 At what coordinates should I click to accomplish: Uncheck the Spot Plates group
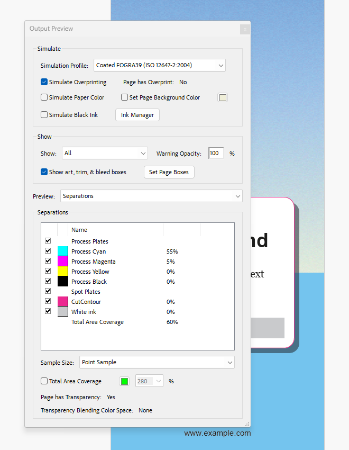click(48, 291)
